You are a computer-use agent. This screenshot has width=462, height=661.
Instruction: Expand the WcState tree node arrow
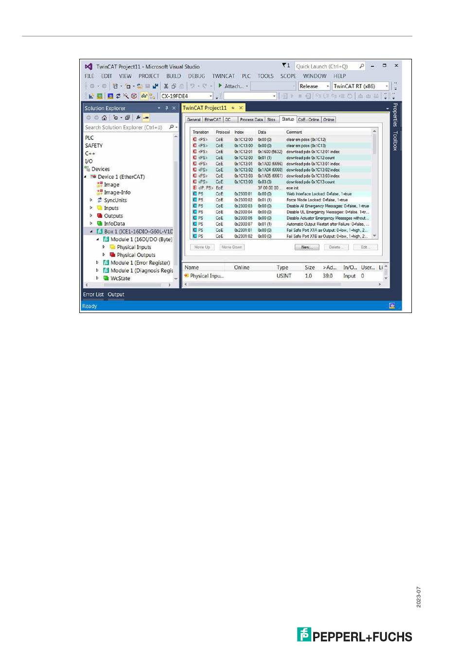(x=97, y=278)
